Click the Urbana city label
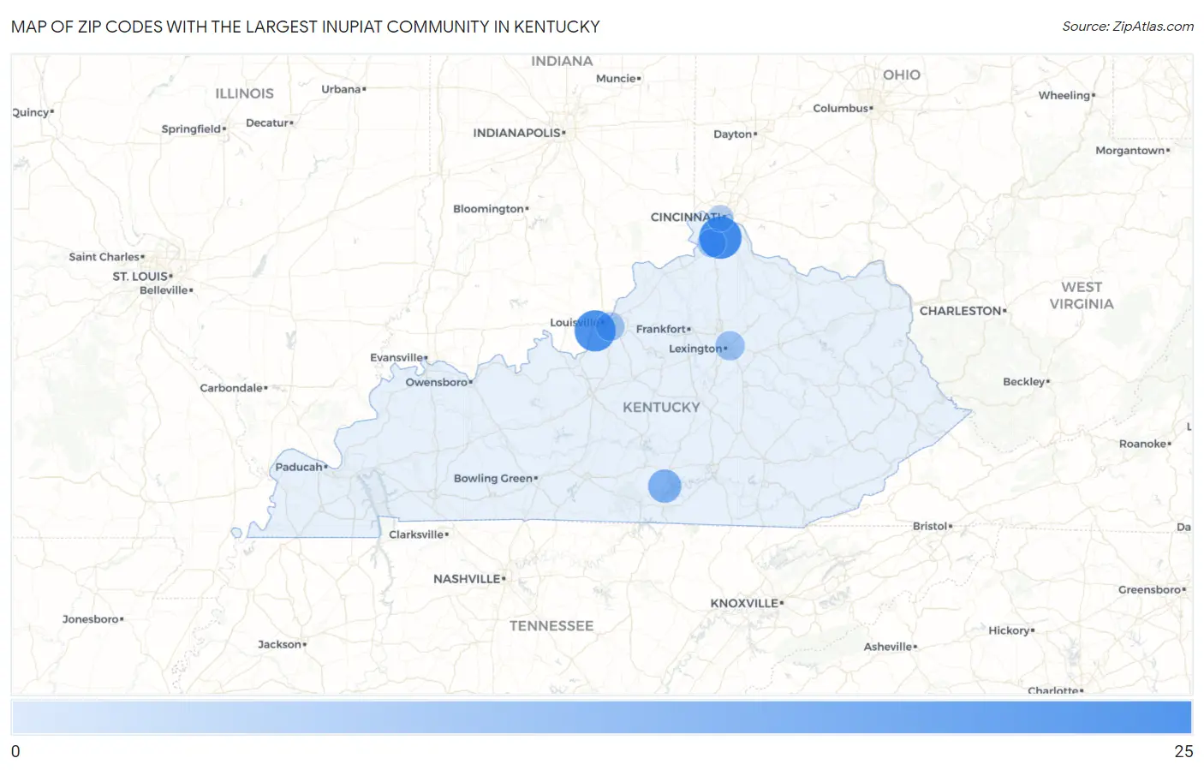Screen dimensions: 1204x770 point(341,89)
